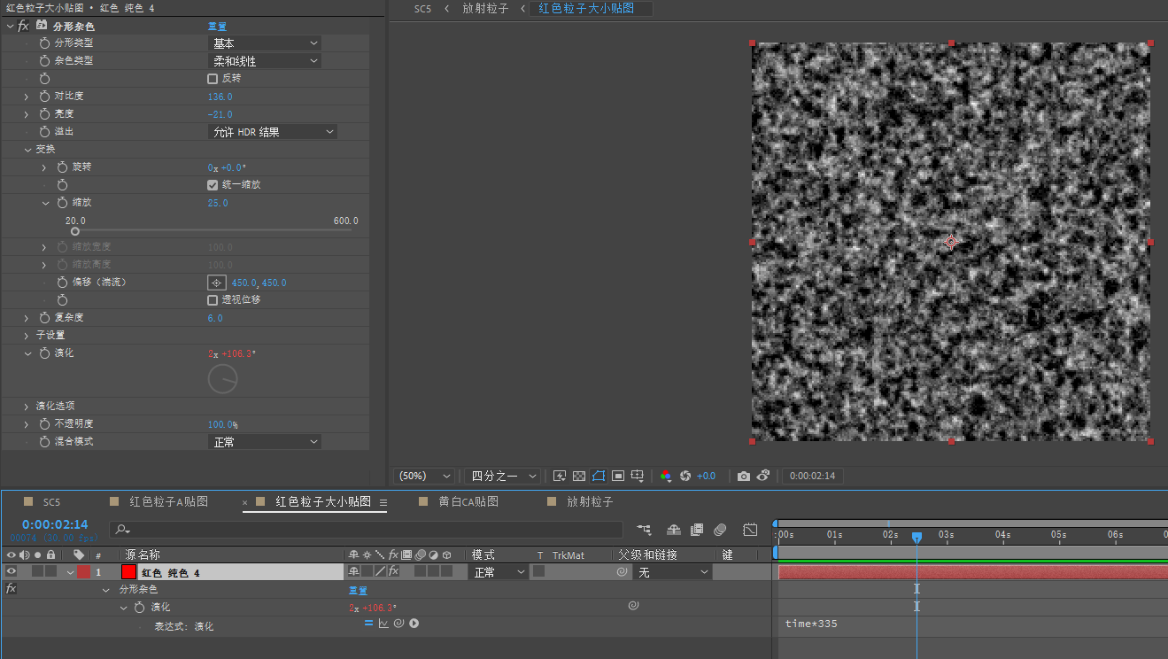Switch to the 黄白CA贴图 timeline tab
The image size is (1168, 659).
(x=468, y=501)
